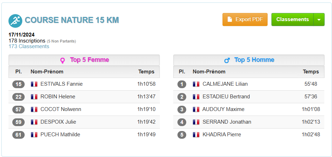Click the Nom-Prénom column header in men's table
This screenshot has width=332, height=157.
[209, 72]
